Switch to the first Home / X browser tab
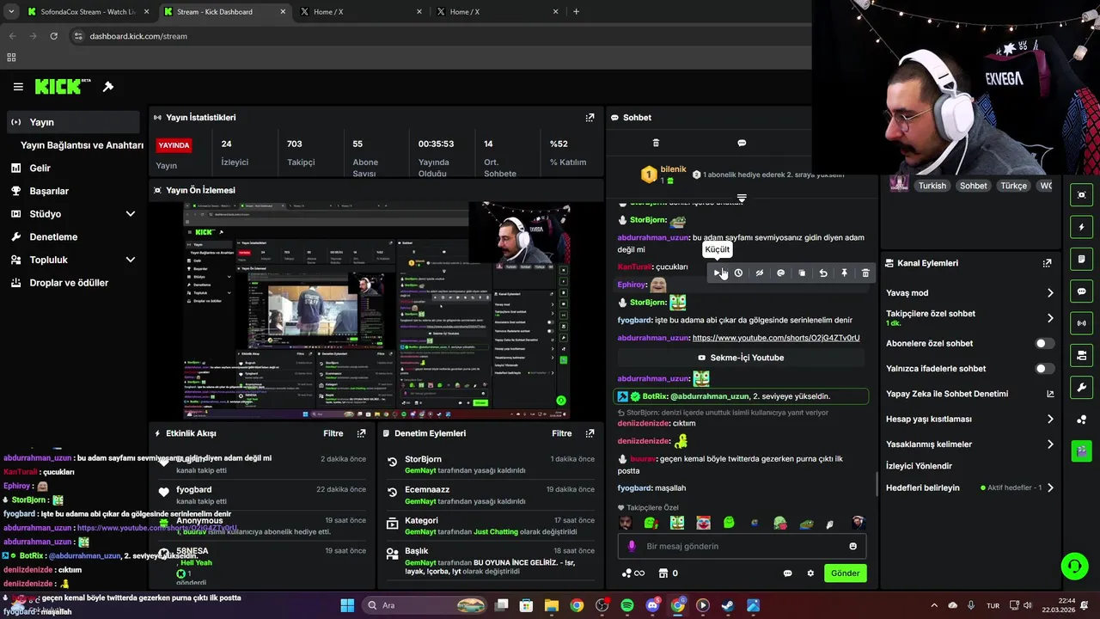The width and height of the screenshot is (1100, 619). 361,12
